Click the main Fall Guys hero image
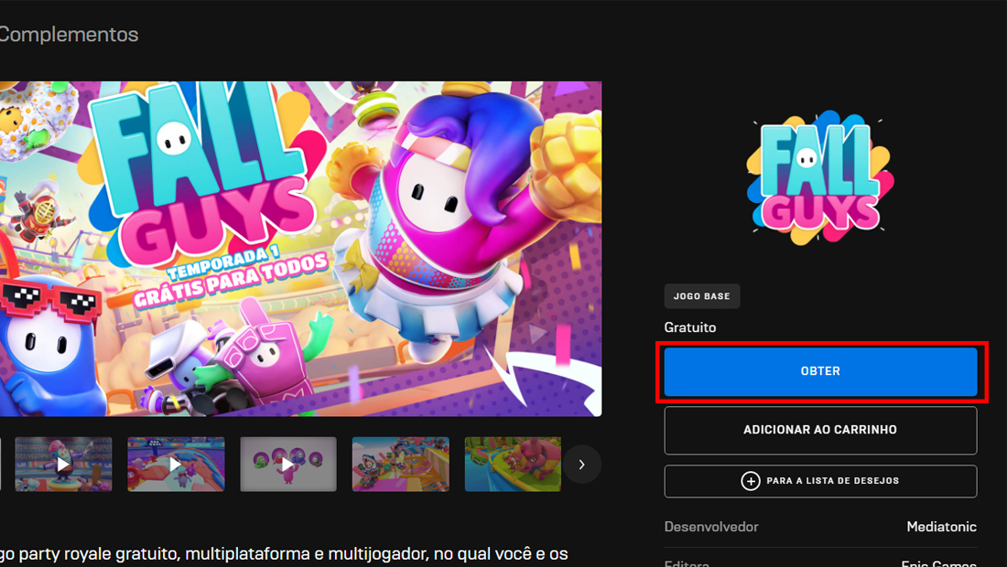 (300, 249)
